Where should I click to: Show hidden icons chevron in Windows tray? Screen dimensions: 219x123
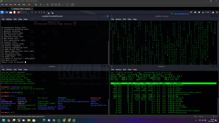coord(196,120)
